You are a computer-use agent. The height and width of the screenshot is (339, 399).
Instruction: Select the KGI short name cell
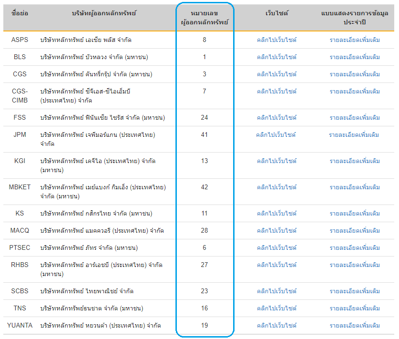[x=20, y=161]
